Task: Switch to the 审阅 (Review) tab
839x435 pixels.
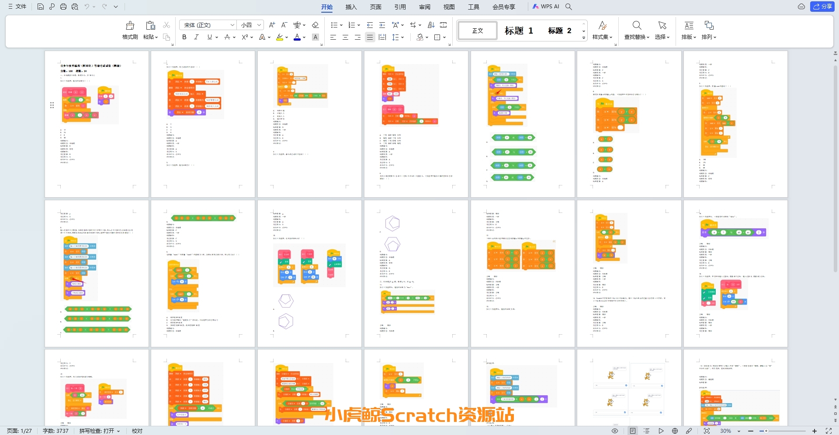Action: [x=424, y=7]
